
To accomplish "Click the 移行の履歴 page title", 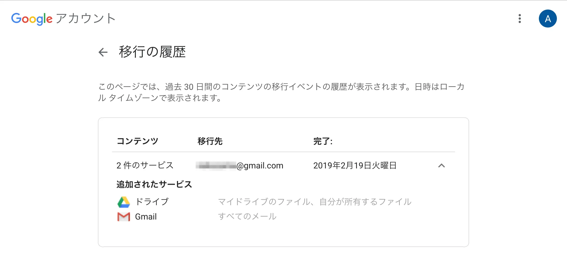I will [x=152, y=52].
